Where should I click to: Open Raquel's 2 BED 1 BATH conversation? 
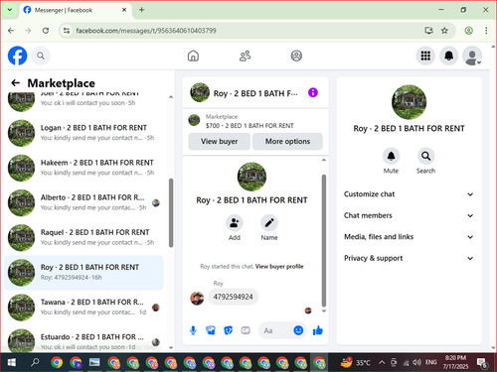[x=83, y=237]
